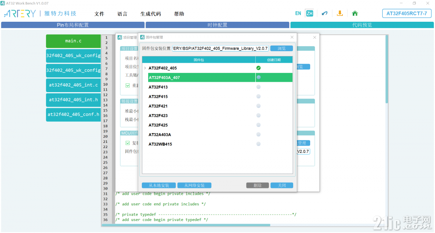Click the AT32 Work Bench title bar icon
The width and height of the screenshot is (435, 233).
click(x=3, y=3)
